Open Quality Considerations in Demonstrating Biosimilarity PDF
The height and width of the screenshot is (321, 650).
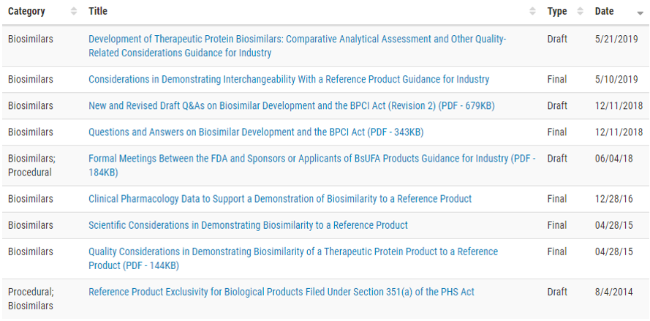tap(293, 258)
